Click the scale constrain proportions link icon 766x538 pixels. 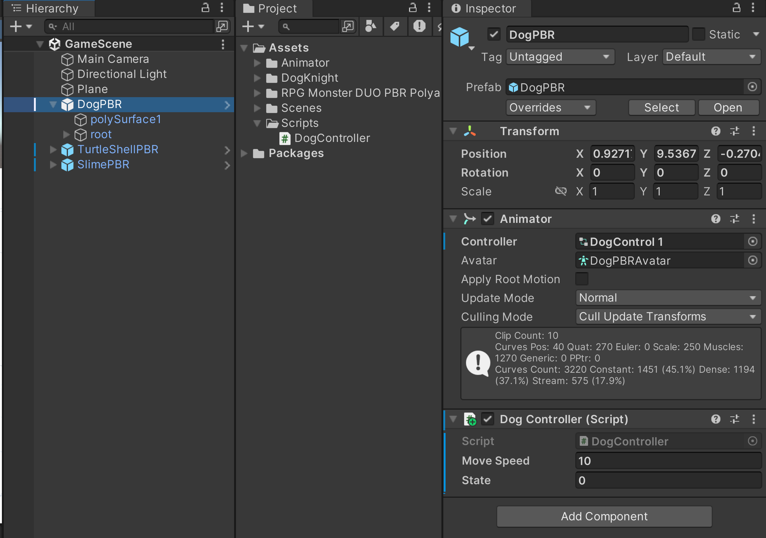561,191
